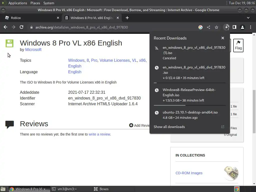Close the Roblox tab

(x=58, y=18)
